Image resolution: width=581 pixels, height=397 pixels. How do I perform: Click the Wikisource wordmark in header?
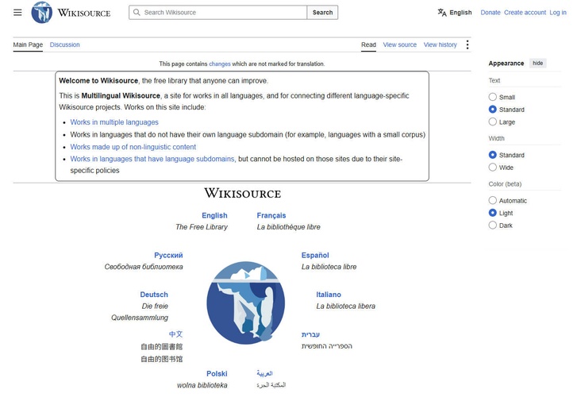(84, 13)
